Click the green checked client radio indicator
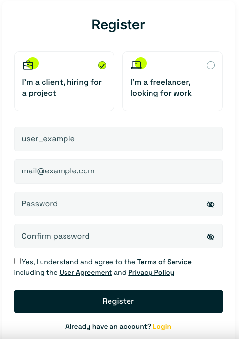 pos(102,65)
